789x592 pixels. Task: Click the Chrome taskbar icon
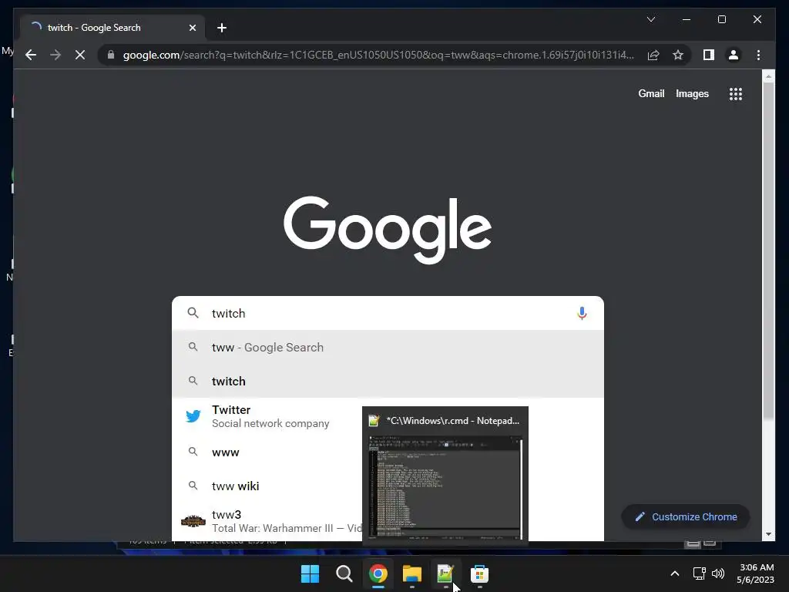[378, 573]
